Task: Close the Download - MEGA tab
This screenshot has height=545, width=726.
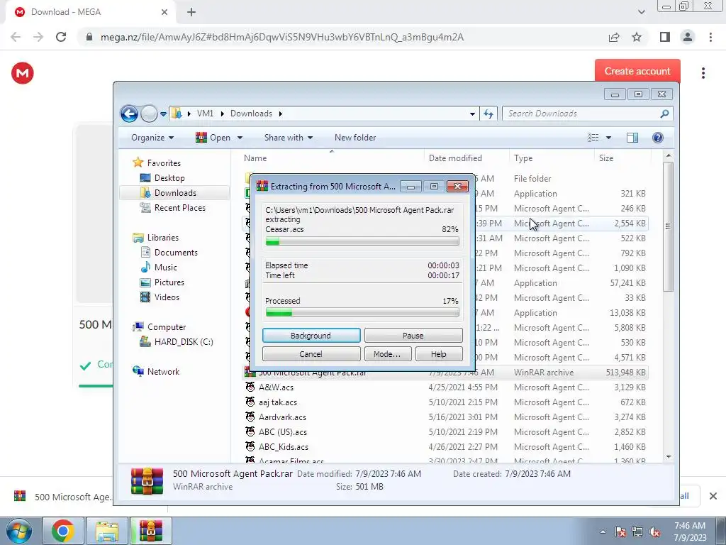Action: tap(164, 12)
